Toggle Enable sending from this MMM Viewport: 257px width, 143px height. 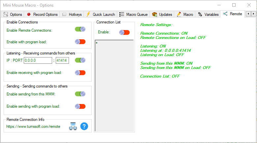click(x=80, y=94)
